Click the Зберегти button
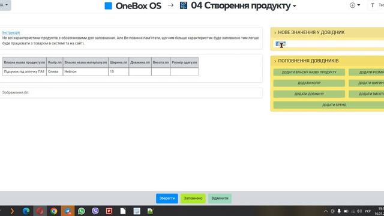Viewport: 384px width, 216px height. pyautogui.click(x=167, y=199)
